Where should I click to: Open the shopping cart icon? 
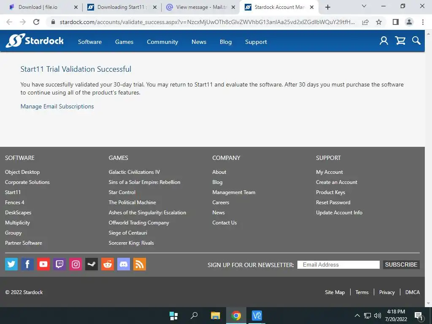[x=400, y=41]
